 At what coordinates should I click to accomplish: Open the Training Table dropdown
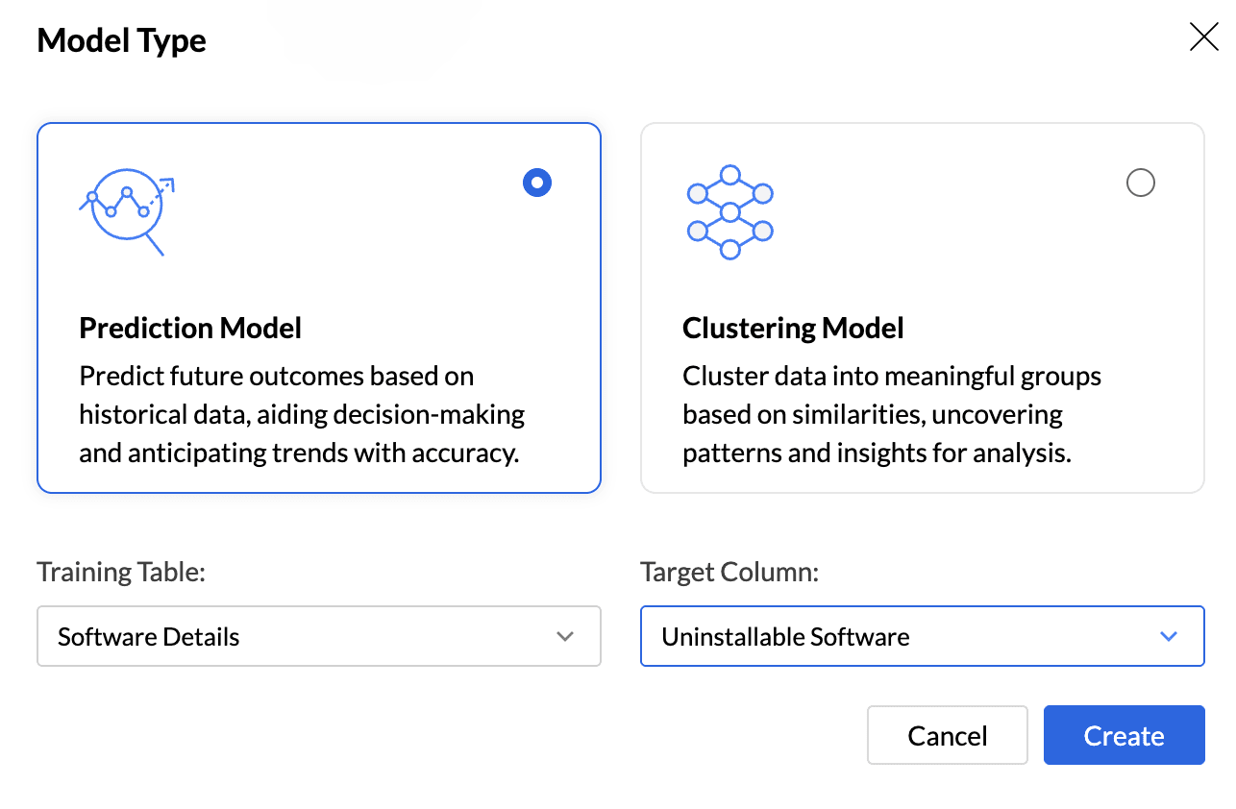coord(318,636)
